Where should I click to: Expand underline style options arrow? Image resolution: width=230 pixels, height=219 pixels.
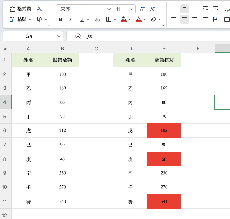click(88, 19)
